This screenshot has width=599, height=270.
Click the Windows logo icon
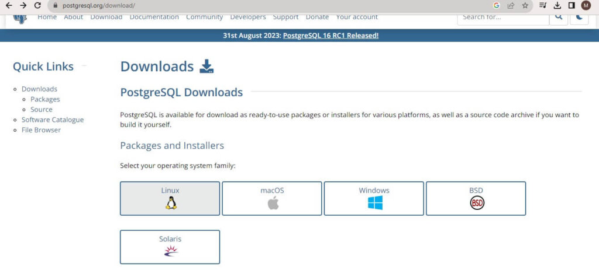point(375,203)
